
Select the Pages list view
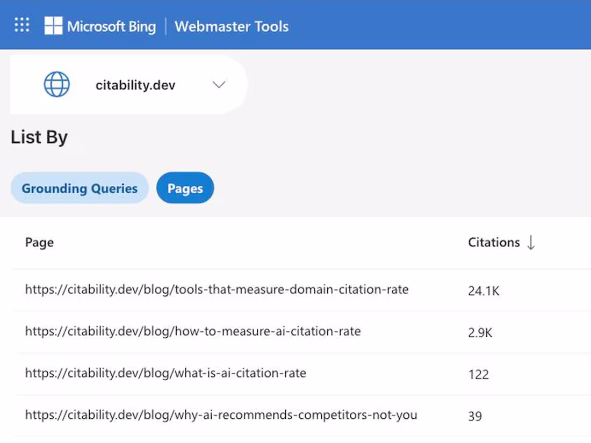(x=185, y=188)
